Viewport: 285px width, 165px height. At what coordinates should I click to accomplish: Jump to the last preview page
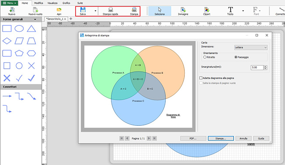pyautogui.click(x=155, y=138)
